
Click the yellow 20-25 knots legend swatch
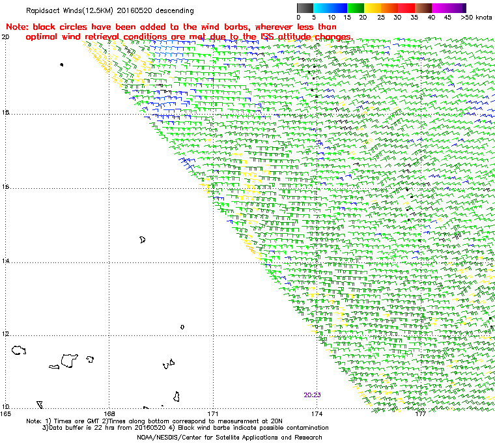pyautogui.click(x=373, y=8)
